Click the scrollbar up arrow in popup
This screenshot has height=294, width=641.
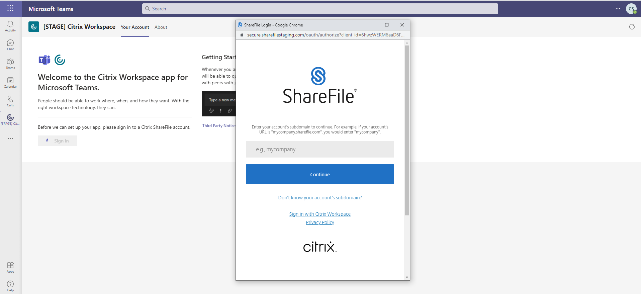[x=407, y=43]
